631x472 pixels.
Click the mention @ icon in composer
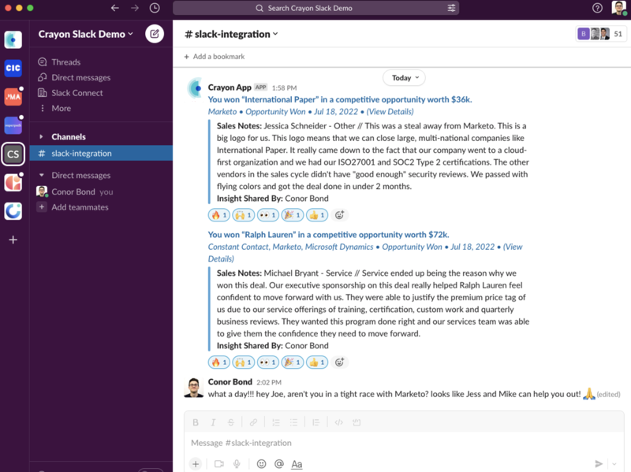(278, 464)
